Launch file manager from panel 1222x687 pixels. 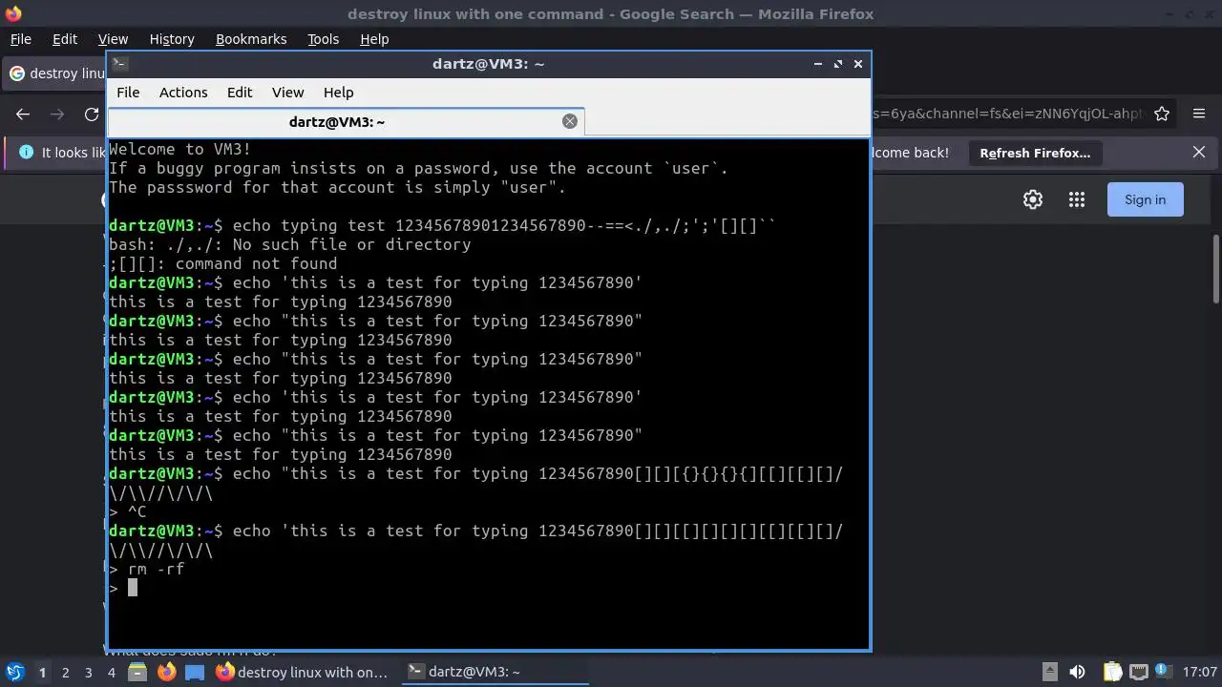137,672
